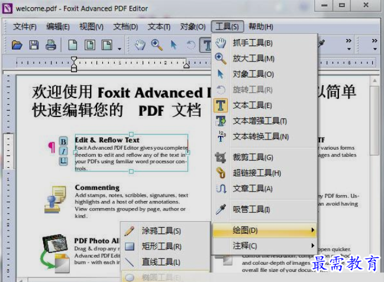The height and width of the screenshot is (282, 384).
Task: Click the icon beside 文章工具
Action: click(x=221, y=189)
